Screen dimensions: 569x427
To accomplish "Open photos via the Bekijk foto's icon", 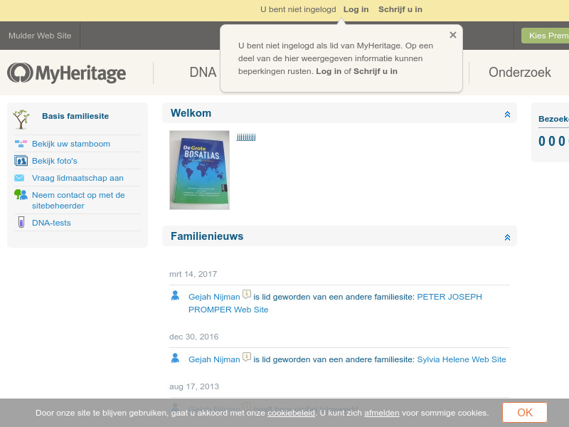I will tap(21, 161).
